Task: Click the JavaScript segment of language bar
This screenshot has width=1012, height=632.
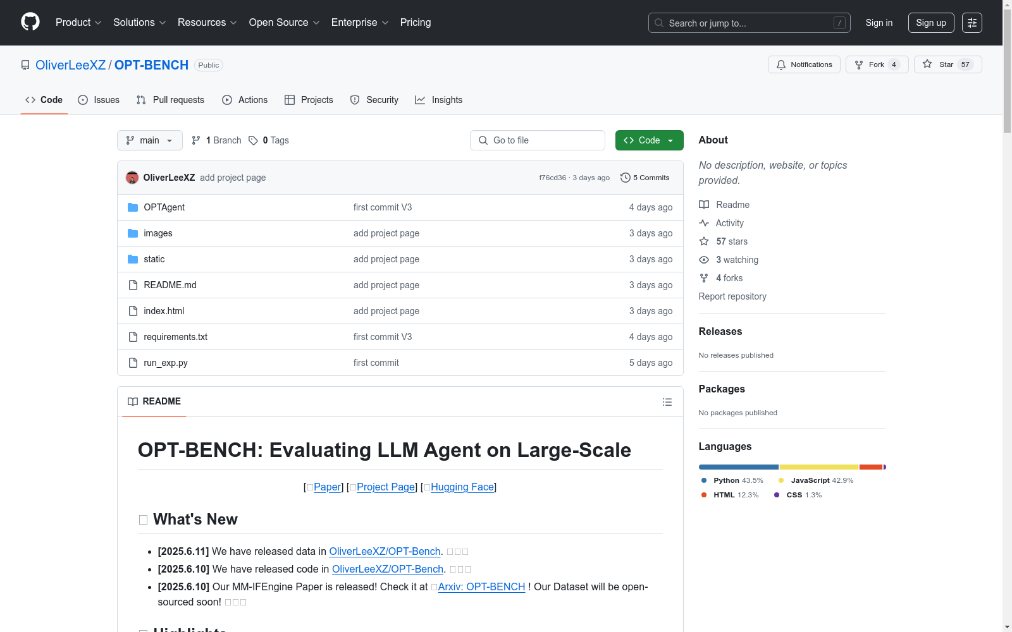Action: click(819, 467)
